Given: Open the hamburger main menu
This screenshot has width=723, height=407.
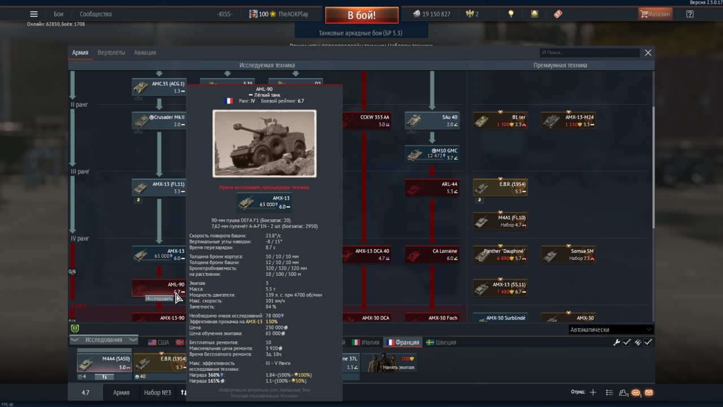Looking at the screenshot, I should click(34, 14).
